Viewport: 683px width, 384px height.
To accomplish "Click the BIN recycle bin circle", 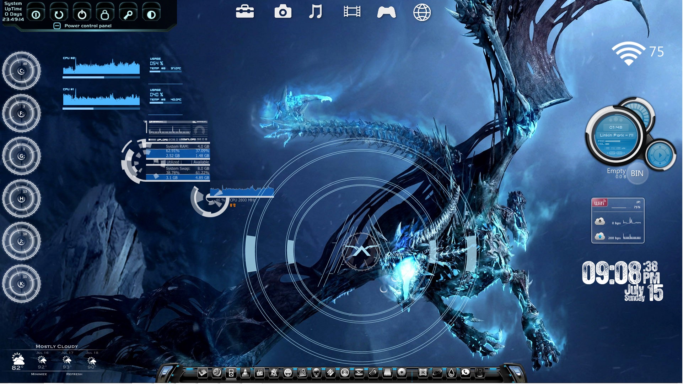I will coord(637,174).
